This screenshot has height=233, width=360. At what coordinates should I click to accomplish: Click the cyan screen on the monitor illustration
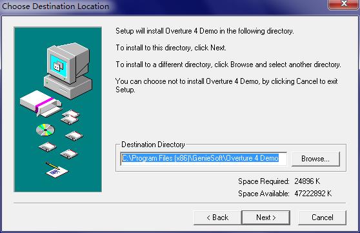point(59,66)
